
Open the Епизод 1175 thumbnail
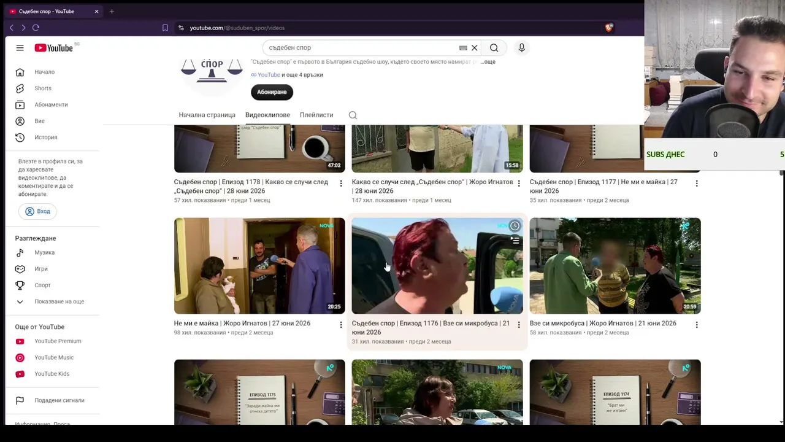click(x=259, y=392)
